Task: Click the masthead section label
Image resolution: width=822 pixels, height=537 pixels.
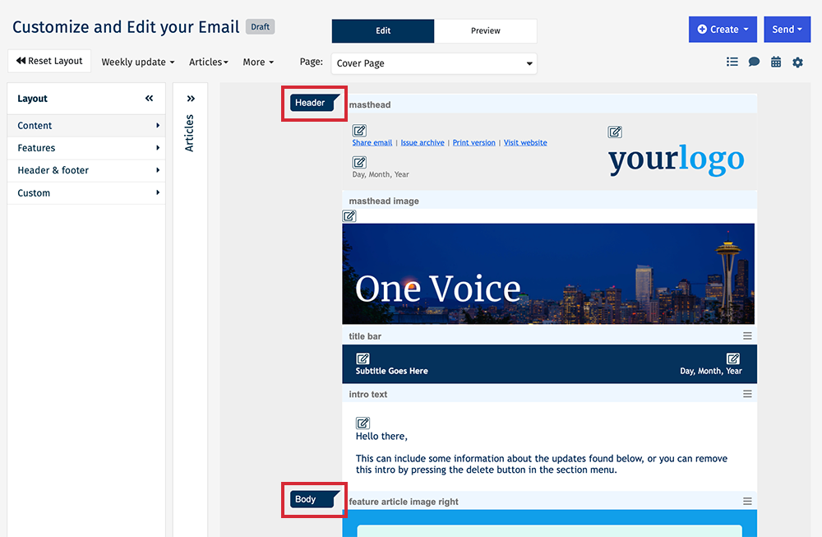Action: pyautogui.click(x=370, y=105)
